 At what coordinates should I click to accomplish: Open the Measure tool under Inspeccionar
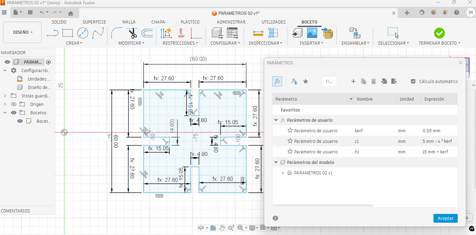point(258,33)
